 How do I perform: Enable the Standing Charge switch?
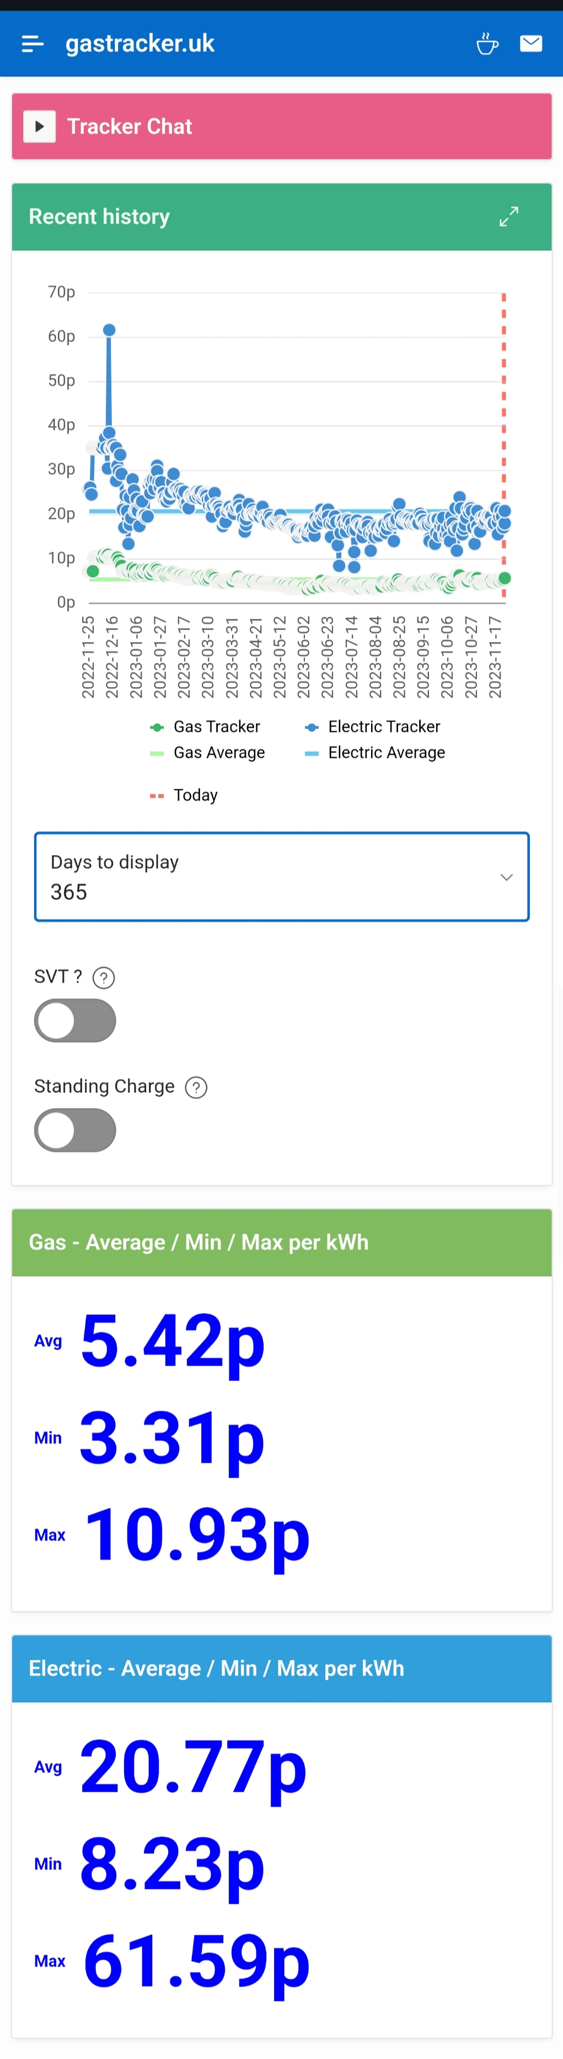point(75,1130)
